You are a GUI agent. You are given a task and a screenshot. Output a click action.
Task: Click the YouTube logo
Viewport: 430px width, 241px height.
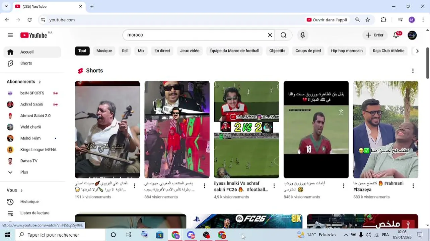click(33, 35)
